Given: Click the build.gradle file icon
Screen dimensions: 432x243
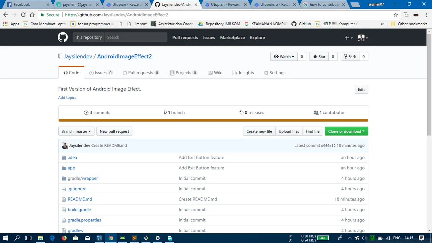Looking at the screenshot, I should 63,210.
